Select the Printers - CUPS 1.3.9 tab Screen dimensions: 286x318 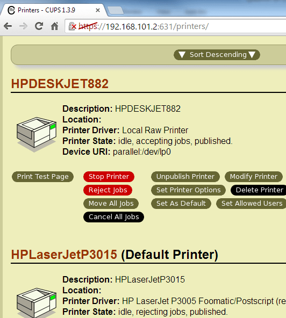[x=53, y=10]
